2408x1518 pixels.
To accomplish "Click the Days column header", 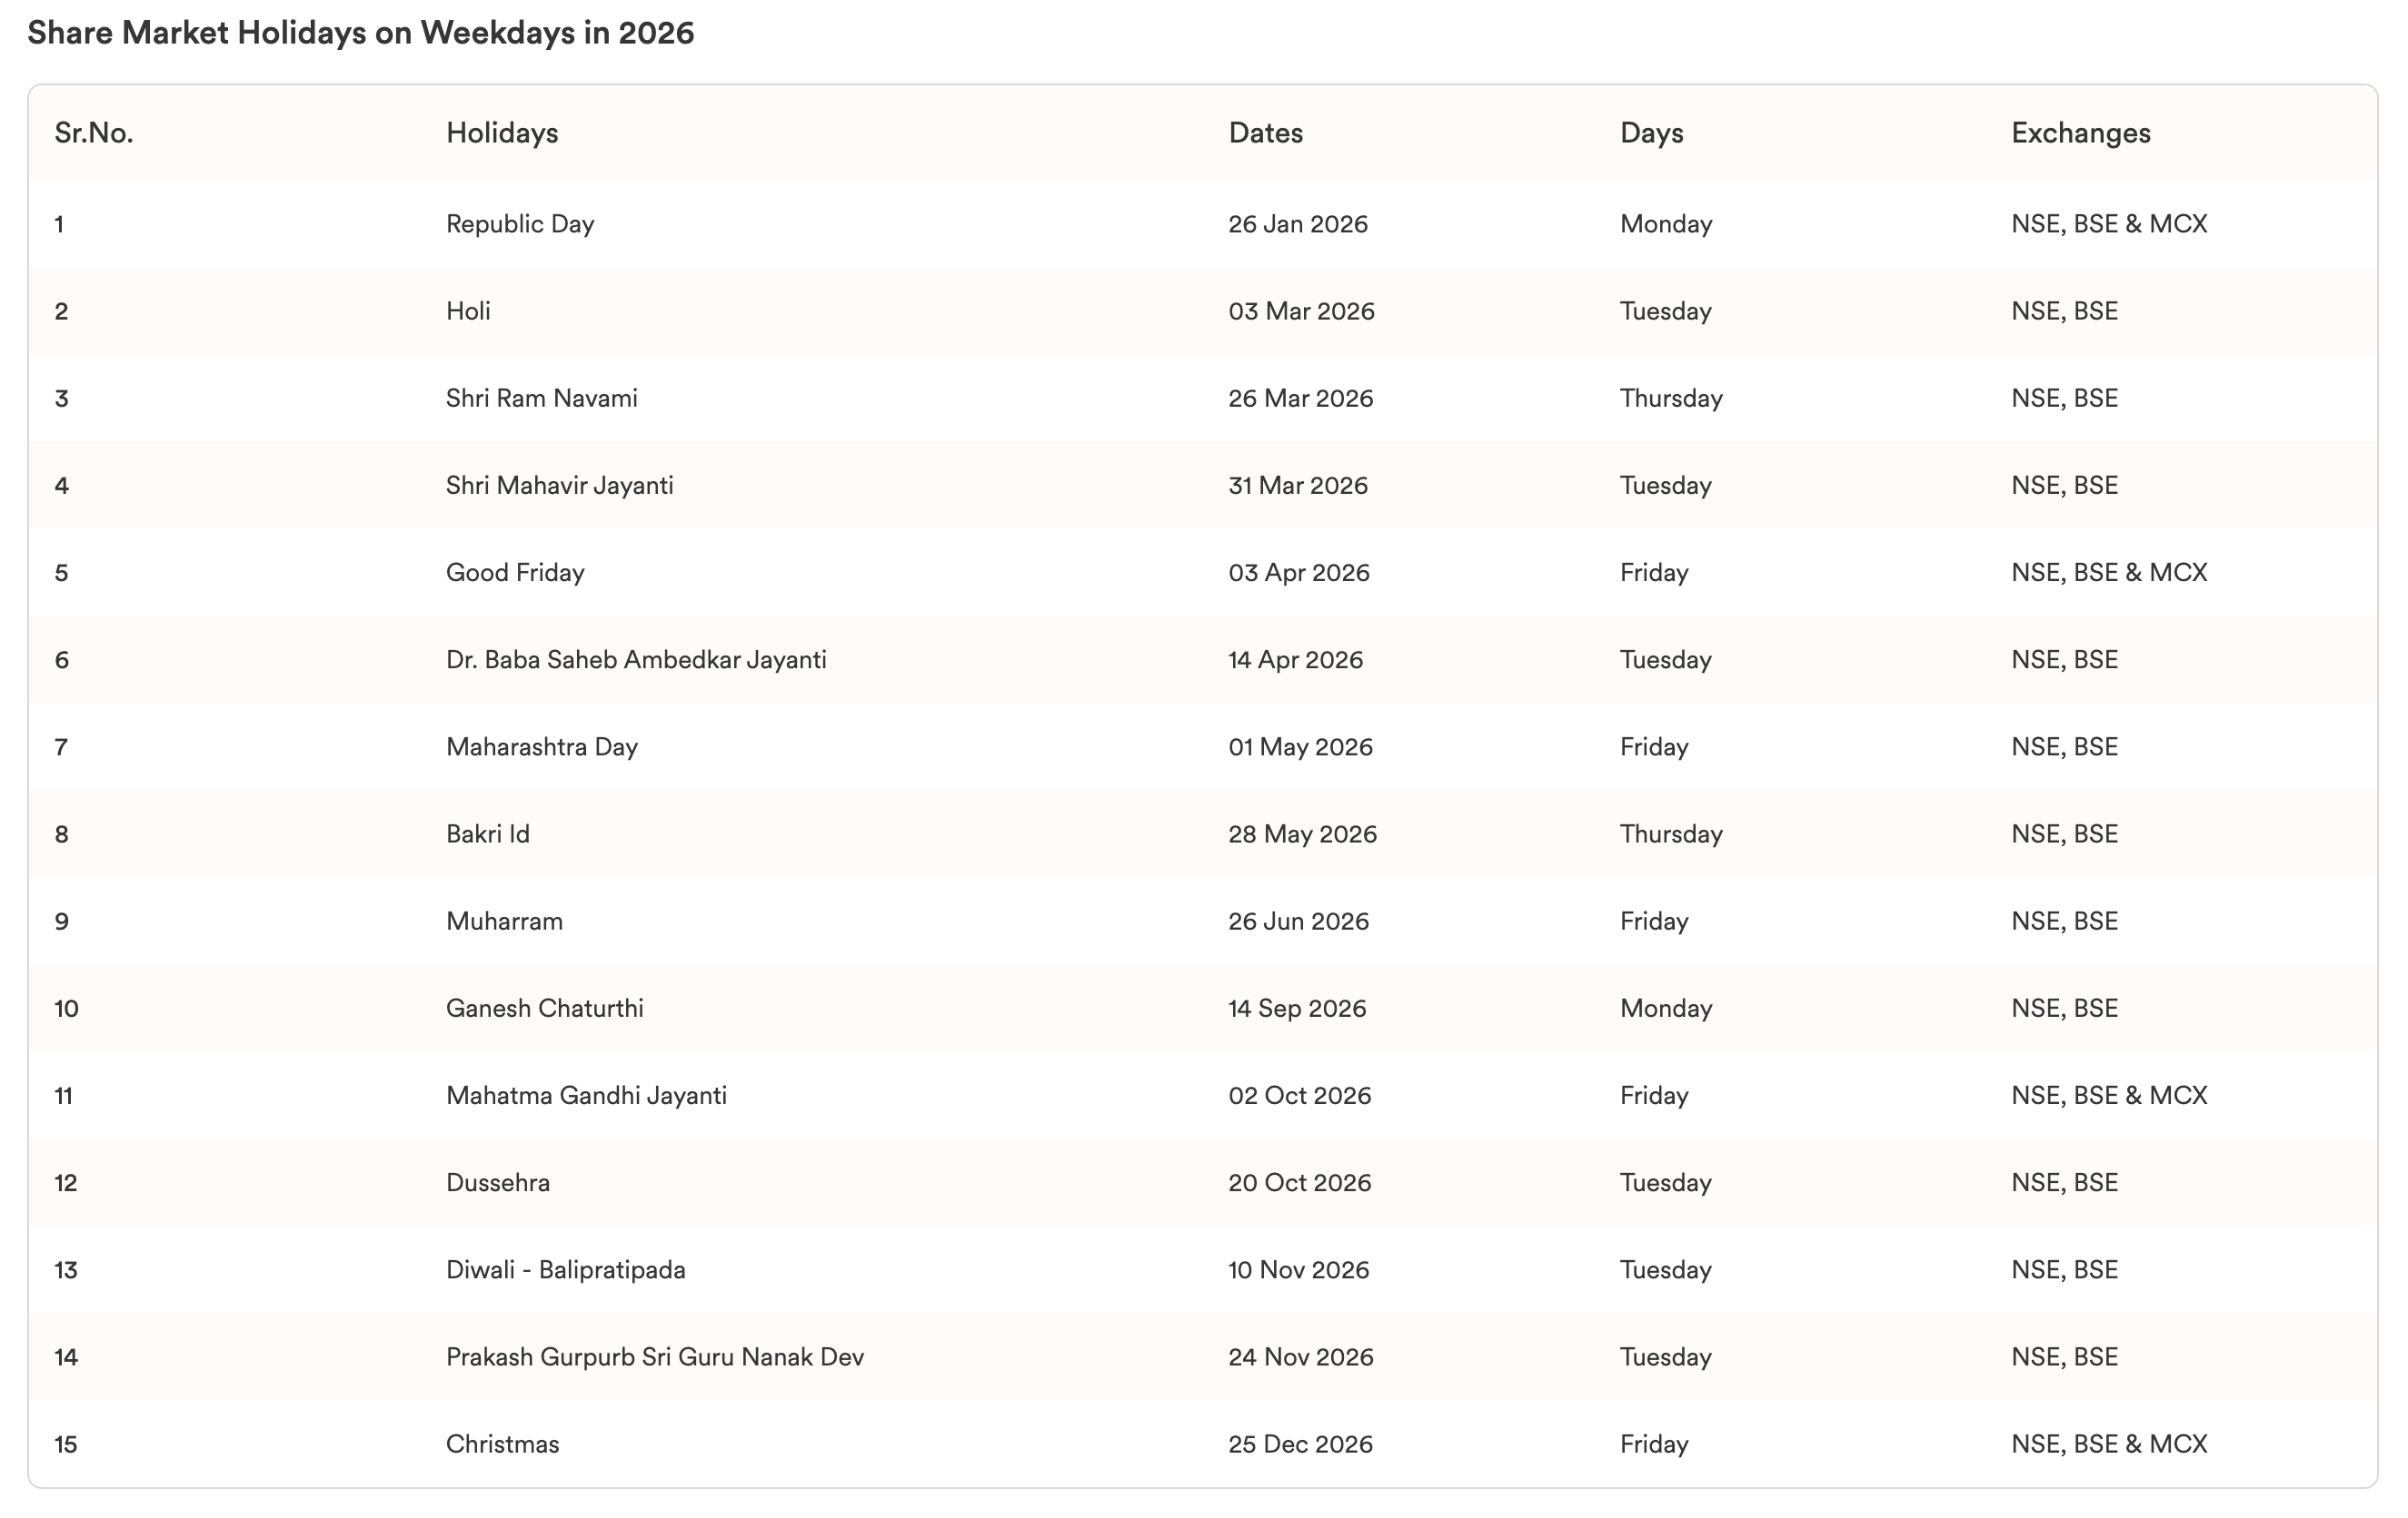I will pos(1651,133).
